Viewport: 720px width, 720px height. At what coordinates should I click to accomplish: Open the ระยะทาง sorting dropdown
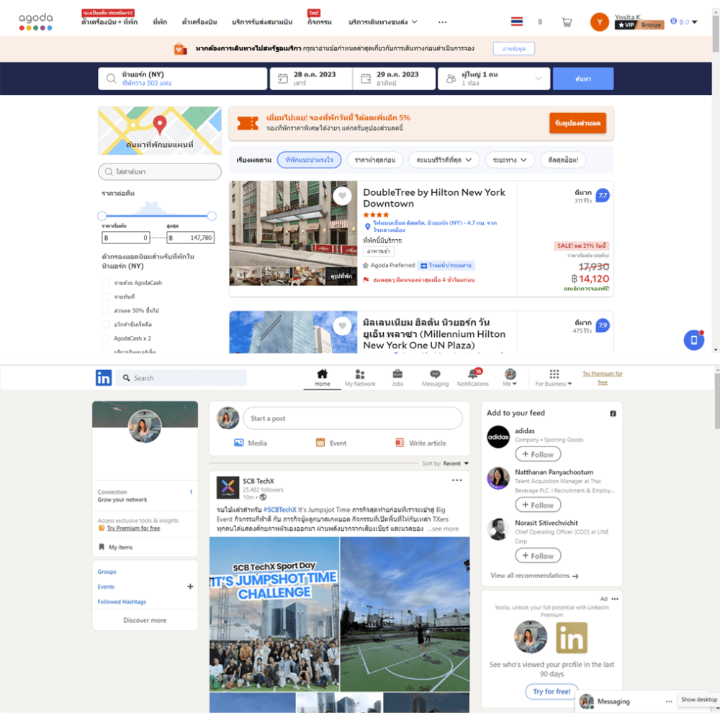510,160
